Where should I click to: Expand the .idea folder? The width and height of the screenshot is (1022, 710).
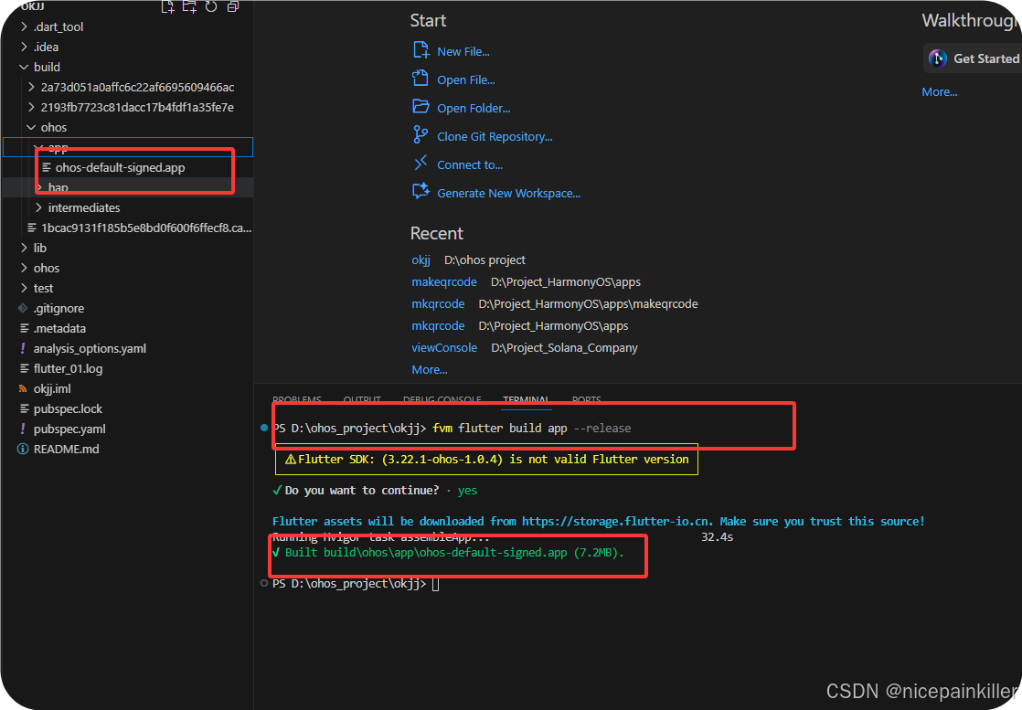click(24, 47)
